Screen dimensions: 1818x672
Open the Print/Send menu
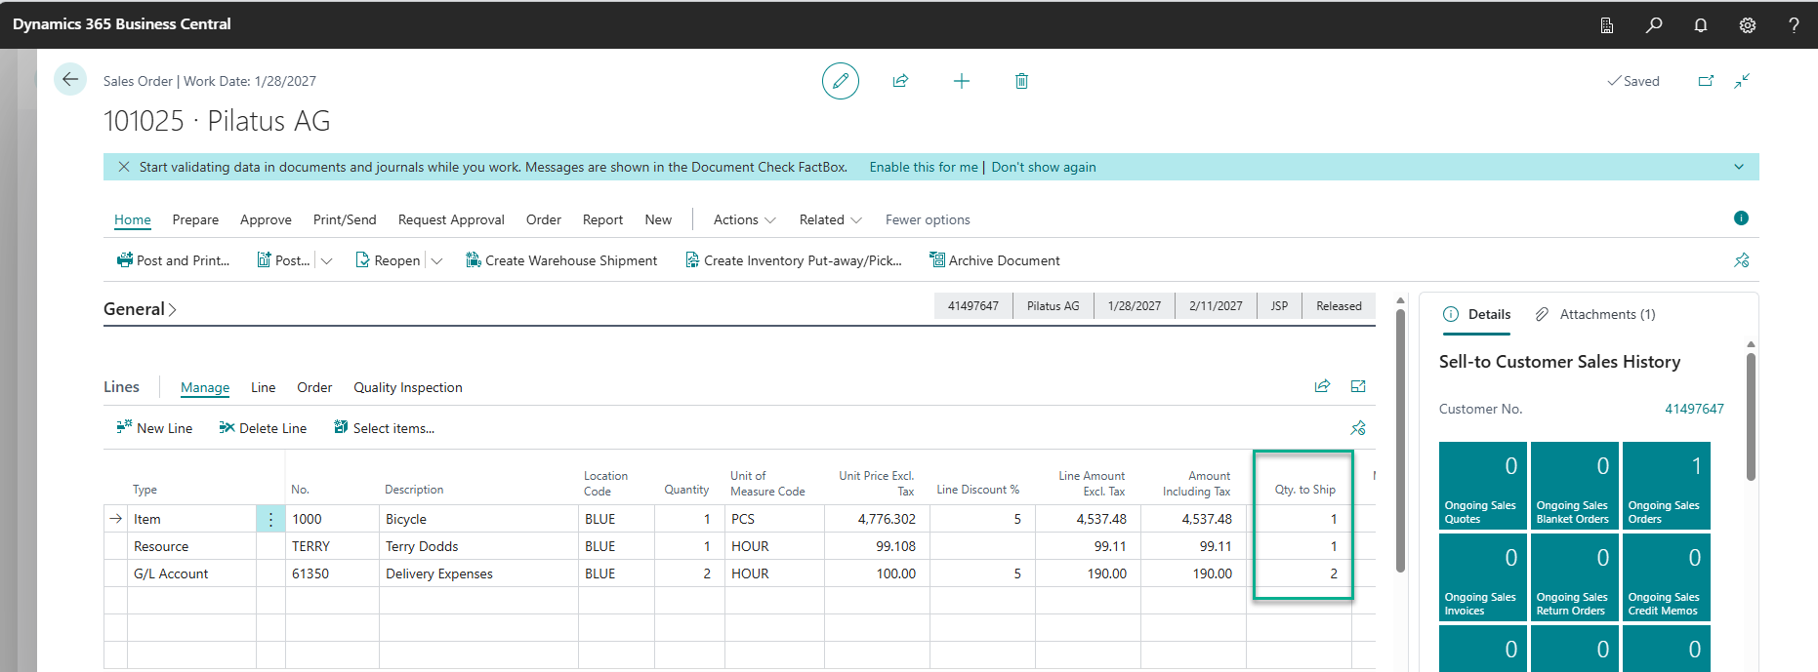tap(345, 219)
